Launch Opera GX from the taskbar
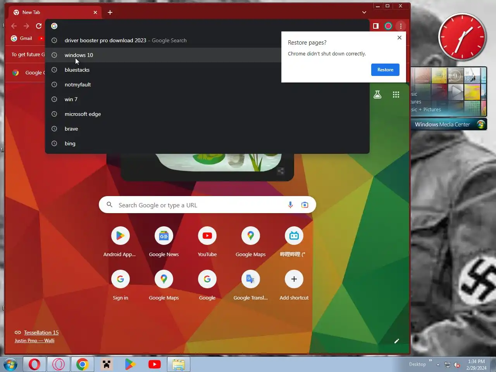The width and height of the screenshot is (496, 372). point(59,365)
